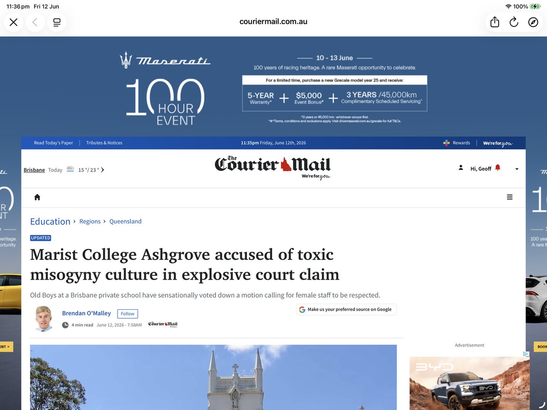Reload the page with the refresh icon
Viewport: 547px width, 410px height.
pos(514,22)
